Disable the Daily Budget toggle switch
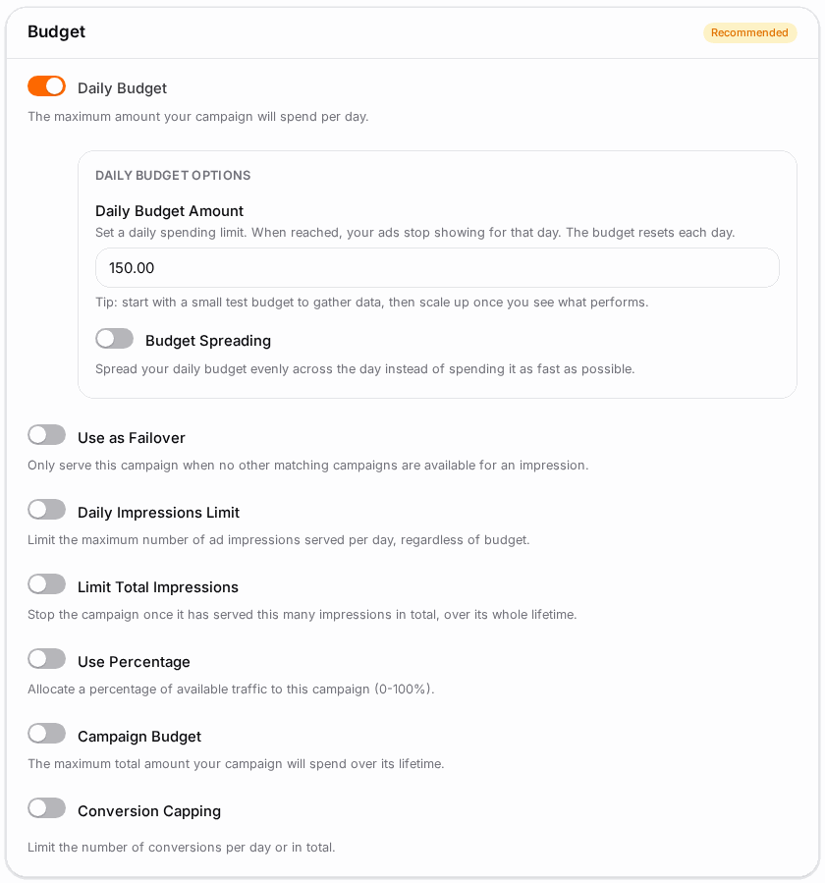The width and height of the screenshot is (825, 883). click(47, 86)
